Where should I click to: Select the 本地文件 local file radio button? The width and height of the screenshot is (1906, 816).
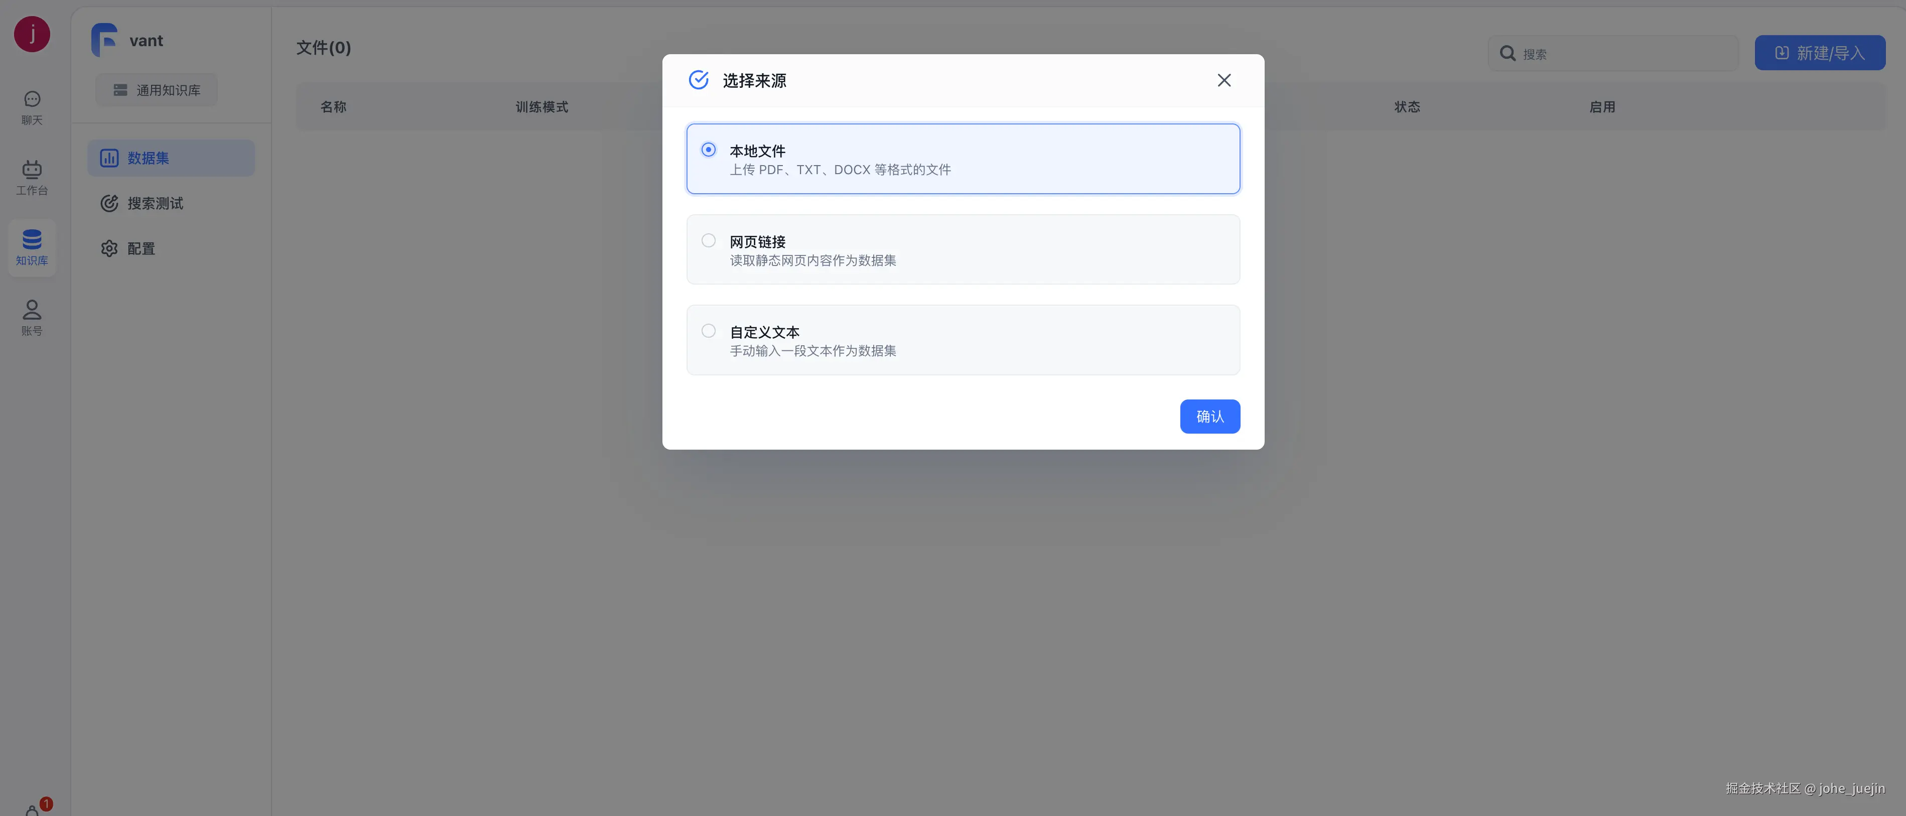pos(708,150)
